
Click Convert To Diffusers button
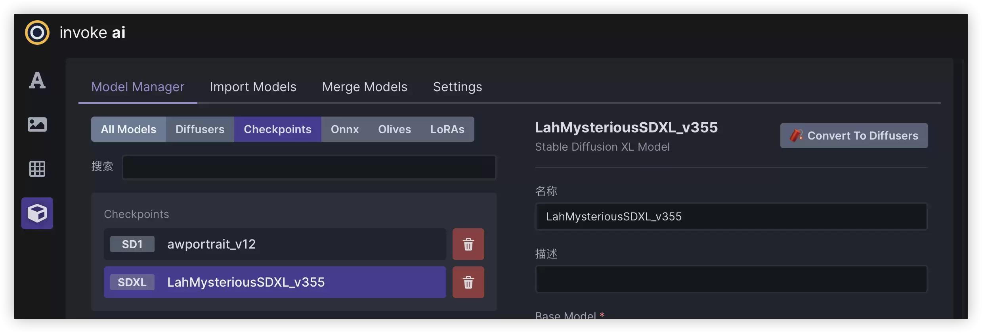coord(854,136)
